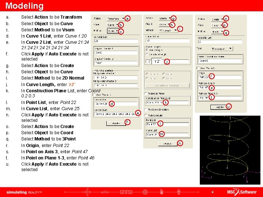Click the Coord ID List input field
This screenshot has height=197, width=263.
[220, 42]
